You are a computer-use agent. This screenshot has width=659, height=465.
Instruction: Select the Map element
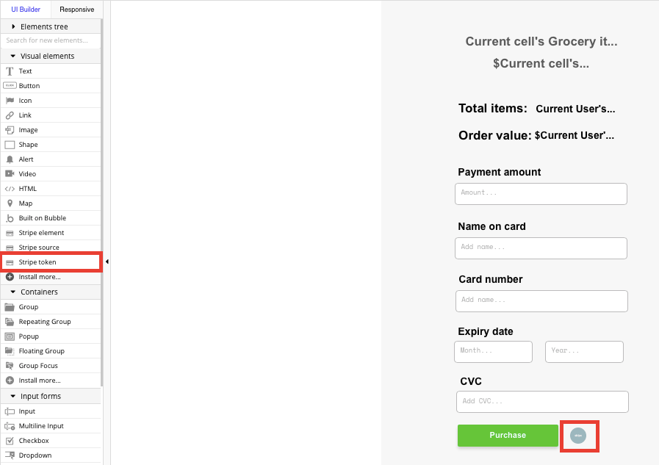pyautogui.click(x=24, y=203)
